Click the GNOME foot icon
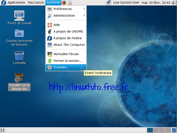 (50, 32)
